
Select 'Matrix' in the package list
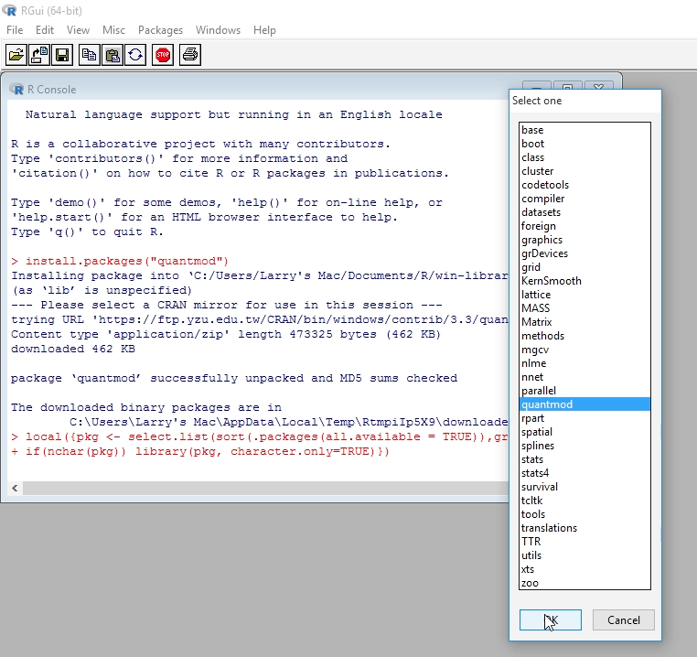(x=584, y=322)
